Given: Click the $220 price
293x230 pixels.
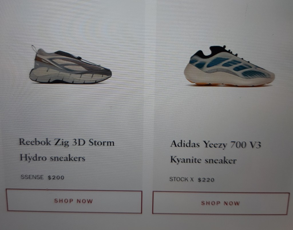Looking at the screenshot, I should [x=206, y=180].
